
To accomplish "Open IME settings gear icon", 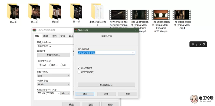I will (x=204, y=44).
